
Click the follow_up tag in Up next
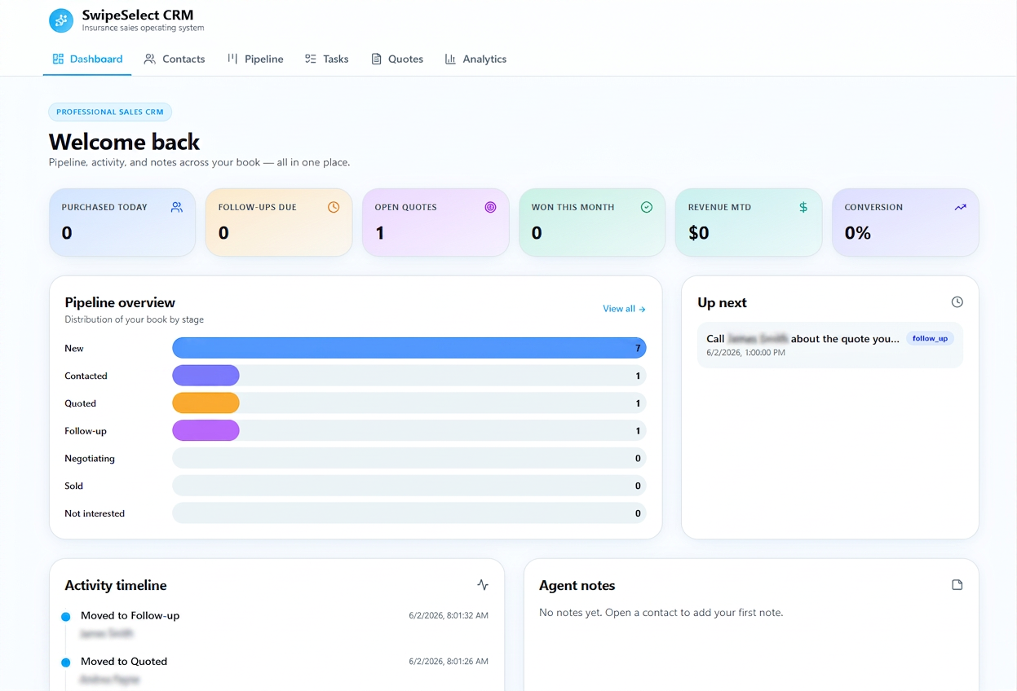click(x=930, y=338)
